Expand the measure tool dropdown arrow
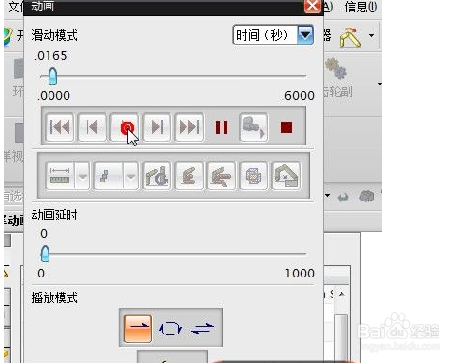The height and width of the screenshot is (363, 468). 83,176
